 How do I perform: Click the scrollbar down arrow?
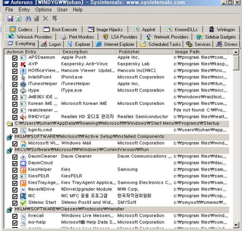click(x=236, y=225)
